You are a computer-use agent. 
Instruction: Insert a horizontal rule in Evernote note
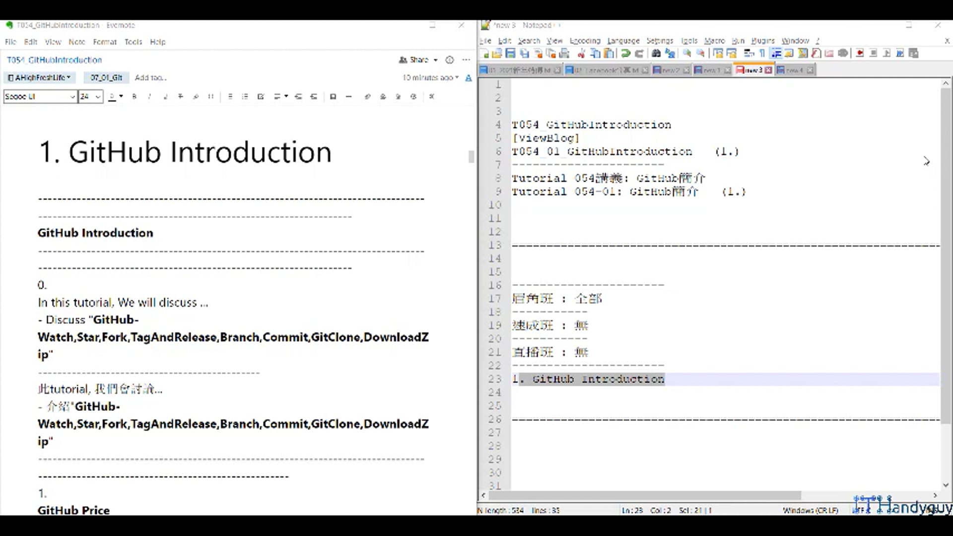pyautogui.click(x=349, y=96)
